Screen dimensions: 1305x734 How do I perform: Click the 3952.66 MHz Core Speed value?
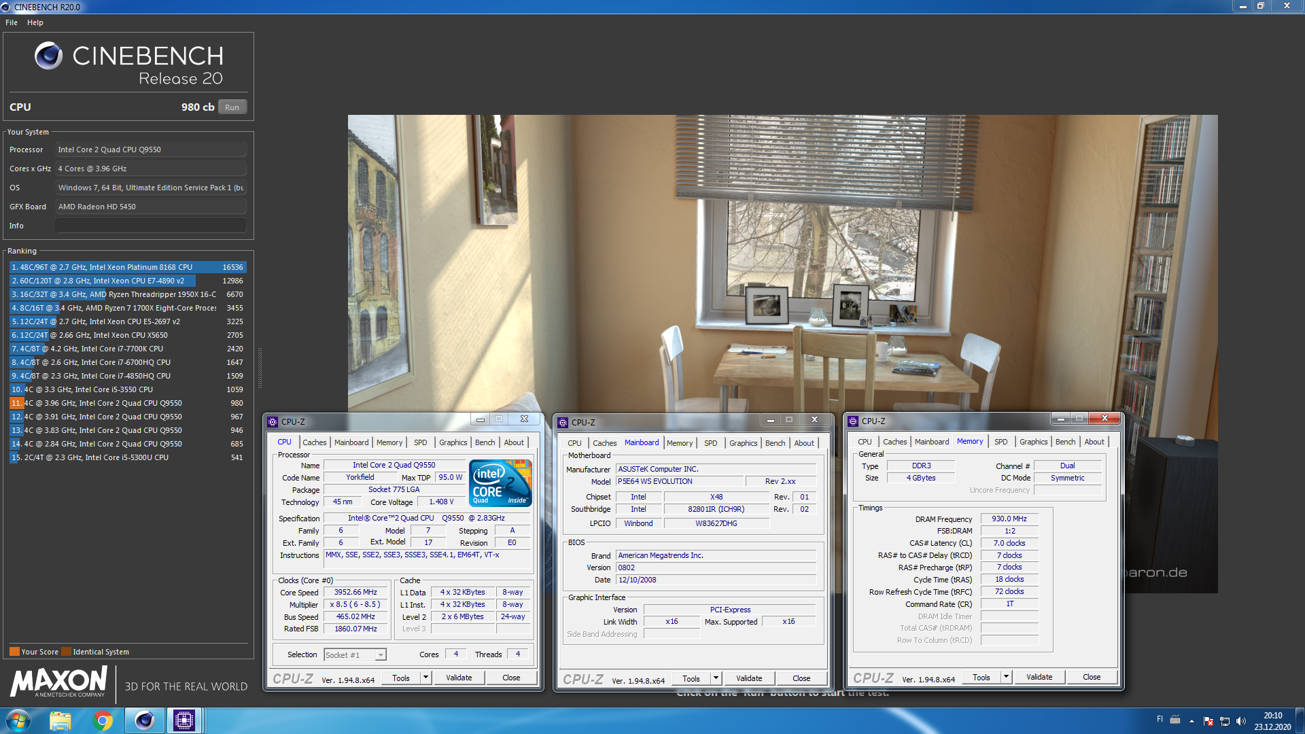[x=355, y=593]
